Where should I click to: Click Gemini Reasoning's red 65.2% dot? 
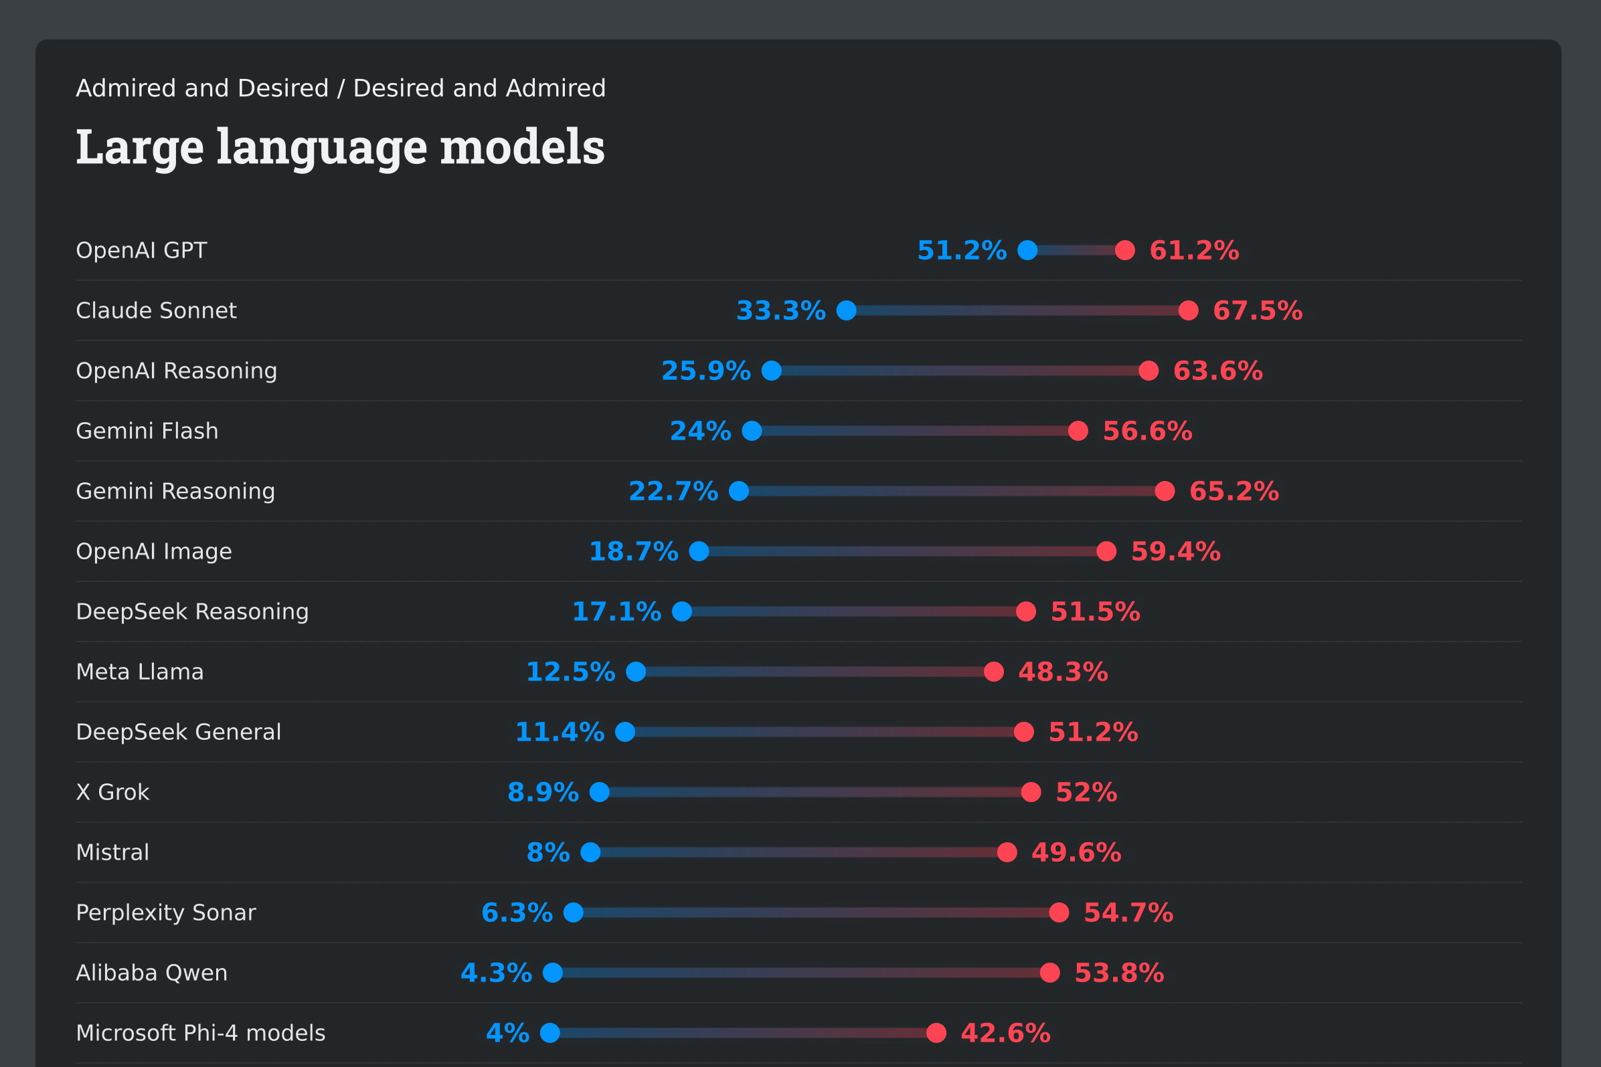point(1165,490)
